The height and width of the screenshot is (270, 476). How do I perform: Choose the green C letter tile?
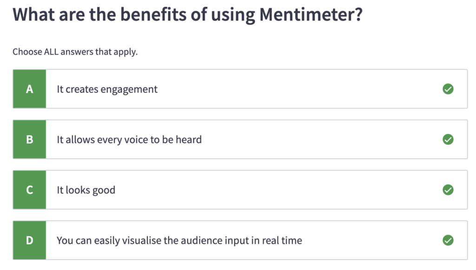click(29, 190)
